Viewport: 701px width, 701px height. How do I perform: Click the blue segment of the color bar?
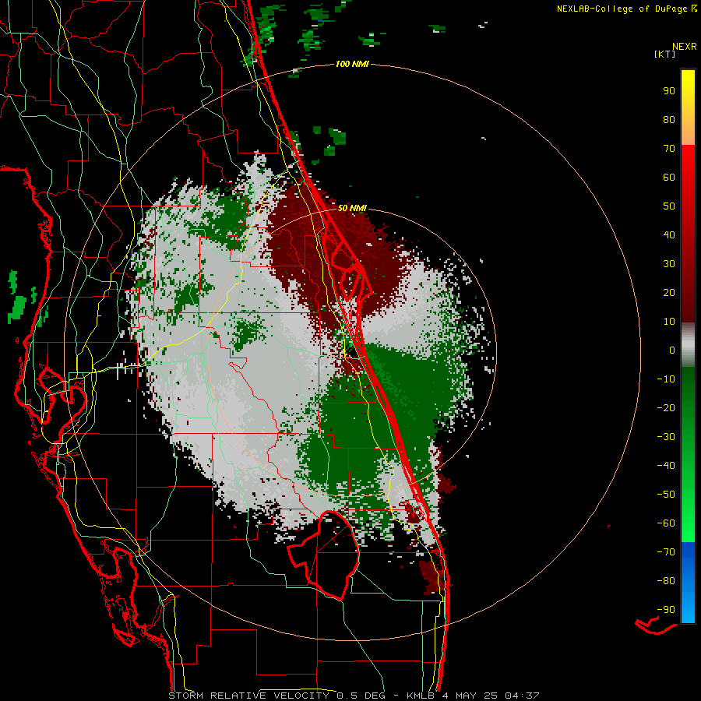688,581
